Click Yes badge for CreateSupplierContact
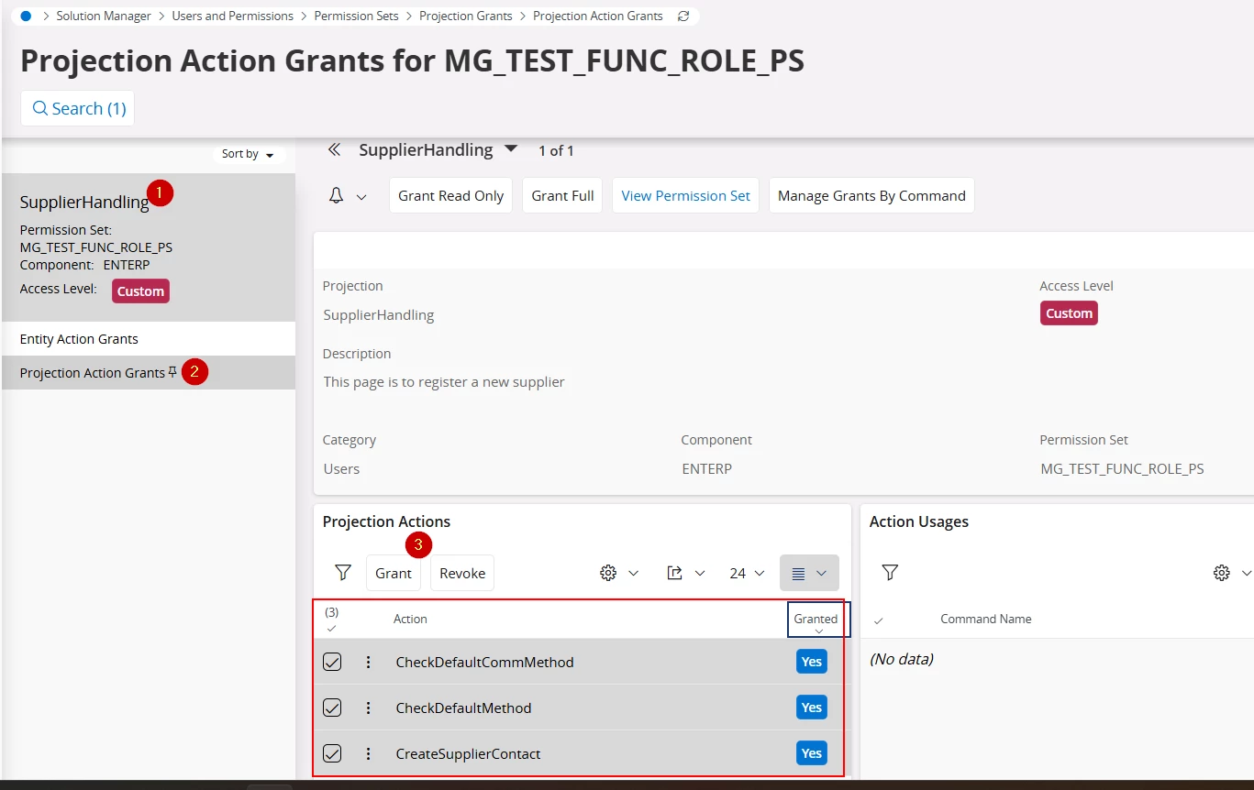The image size is (1254, 790). 812,753
